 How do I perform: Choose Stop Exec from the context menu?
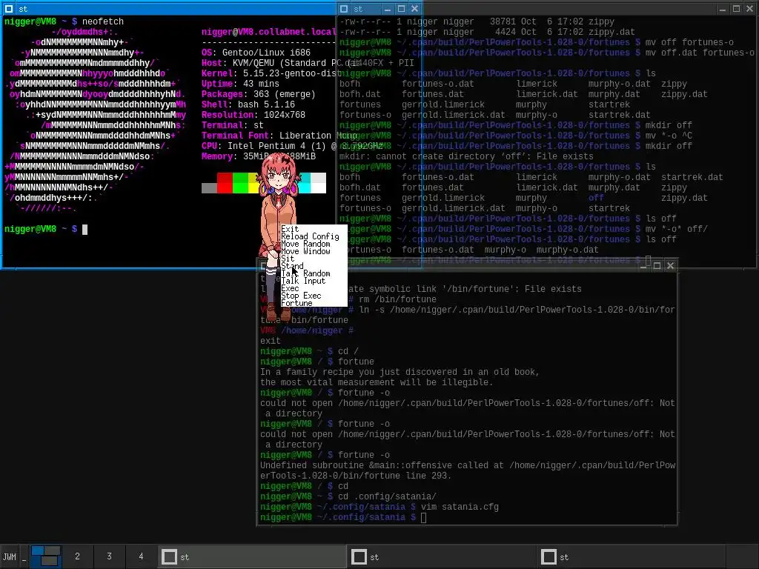[301, 296]
